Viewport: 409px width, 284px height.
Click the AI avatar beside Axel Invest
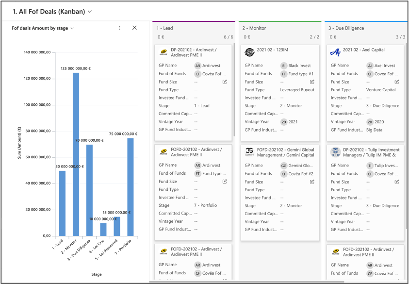[x=370, y=66]
